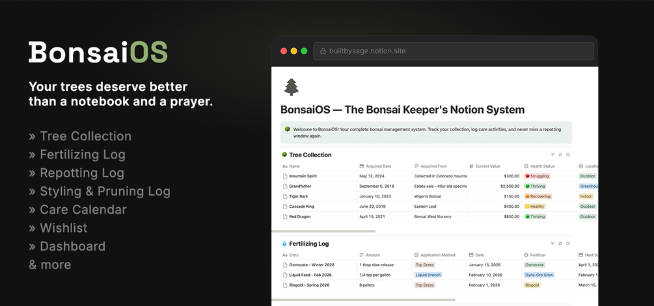The image size is (654, 306).
Task: Click page icon for Grandfather row
Action: pos(285,186)
